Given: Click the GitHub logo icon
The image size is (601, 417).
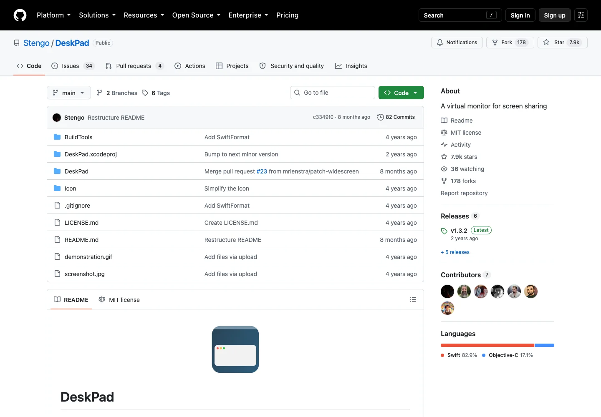Looking at the screenshot, I should tap(20, 15).
